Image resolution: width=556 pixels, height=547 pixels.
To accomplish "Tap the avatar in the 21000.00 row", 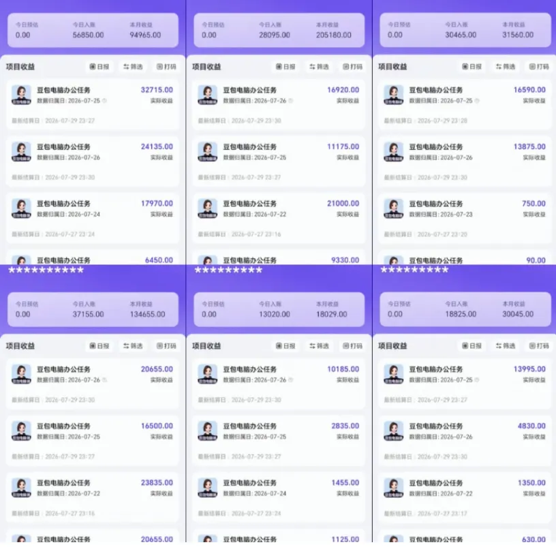I will (207, 208).
